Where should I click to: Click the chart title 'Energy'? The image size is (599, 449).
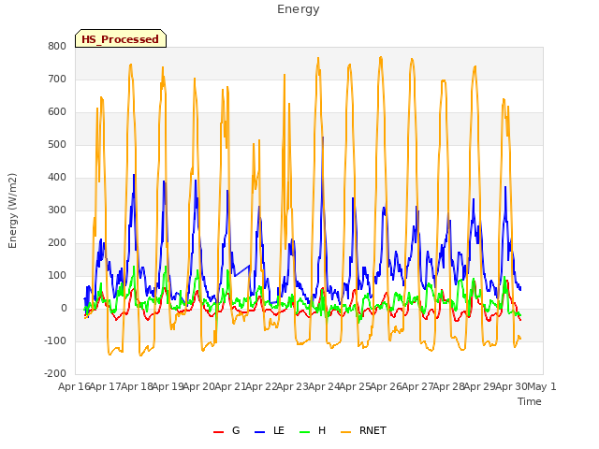pos(299,9)
